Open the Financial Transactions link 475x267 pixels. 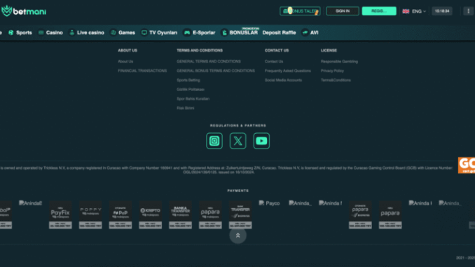(142, 71)
